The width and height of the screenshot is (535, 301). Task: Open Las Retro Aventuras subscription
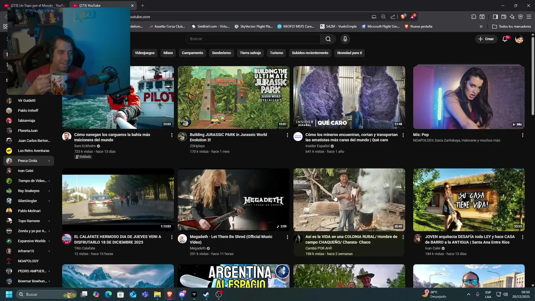(28, 150)
